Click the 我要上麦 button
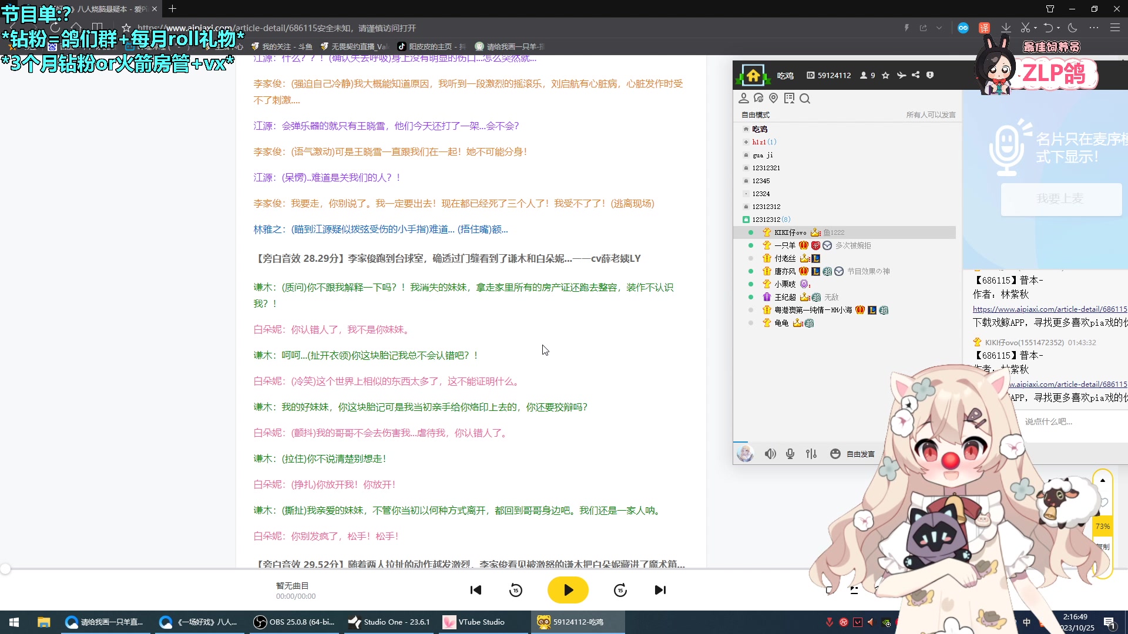 (x=1061, y=199)
